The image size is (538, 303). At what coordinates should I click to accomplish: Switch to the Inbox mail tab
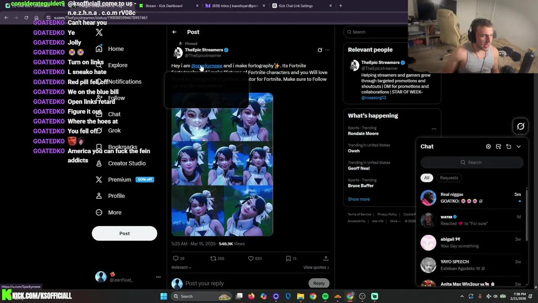(x=235, y=6)
